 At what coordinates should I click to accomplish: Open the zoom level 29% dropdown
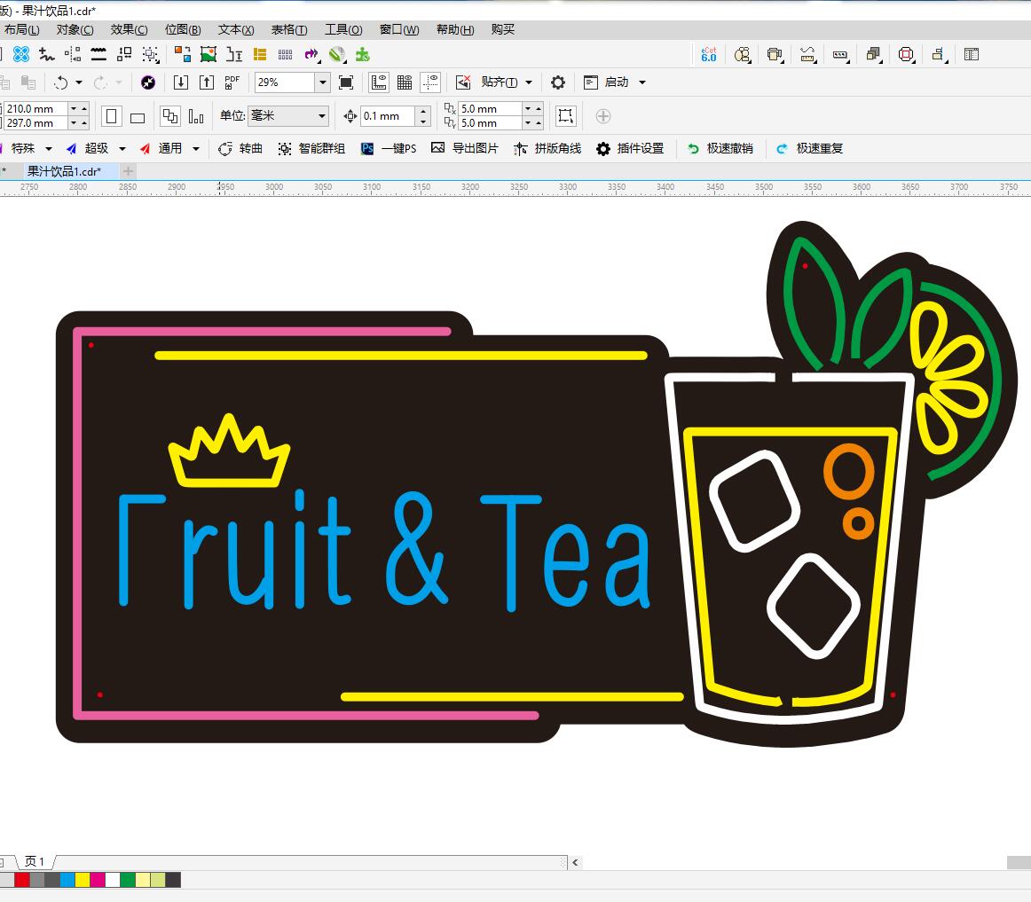pyautogui.click(x=322, y=82)
